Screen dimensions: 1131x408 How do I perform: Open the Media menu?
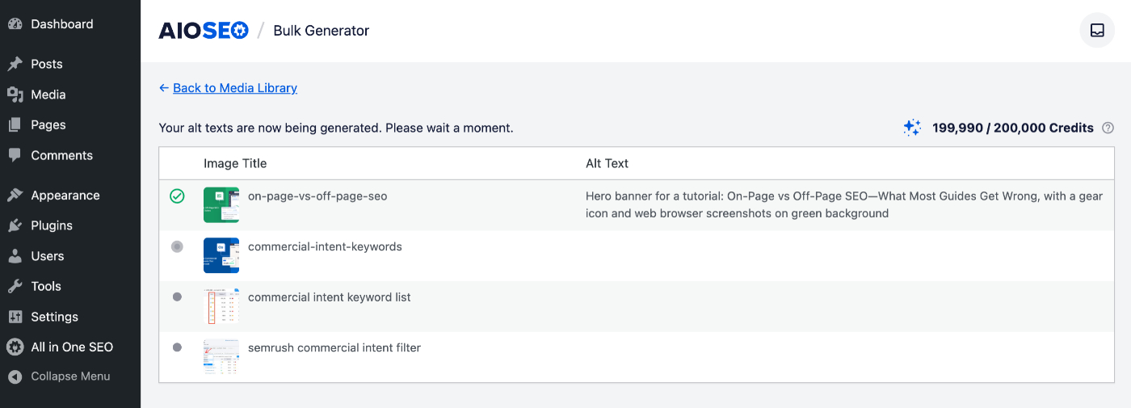coord(48,95)
